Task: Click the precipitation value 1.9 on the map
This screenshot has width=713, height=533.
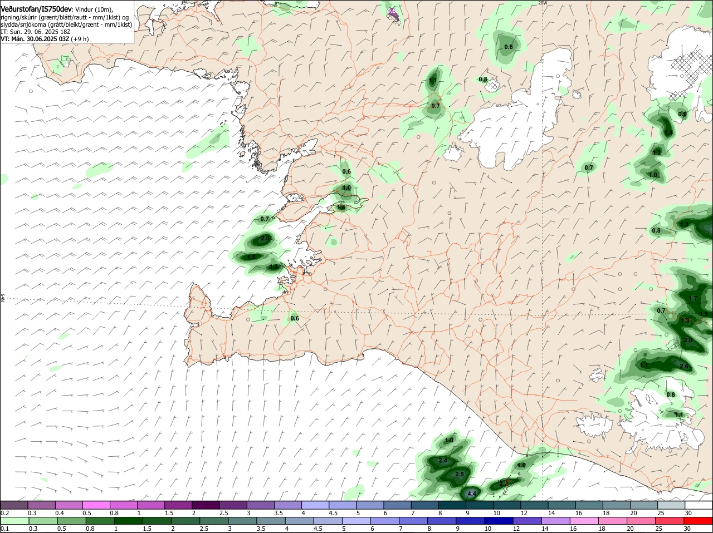Action: 686,320
